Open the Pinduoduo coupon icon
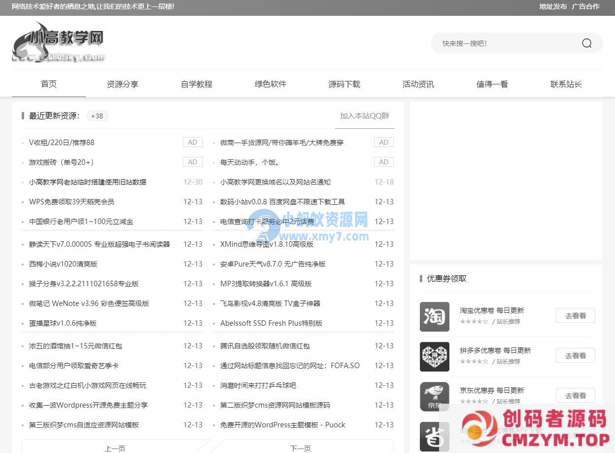This screenshot has height=453, width=615. click(434, 356)
